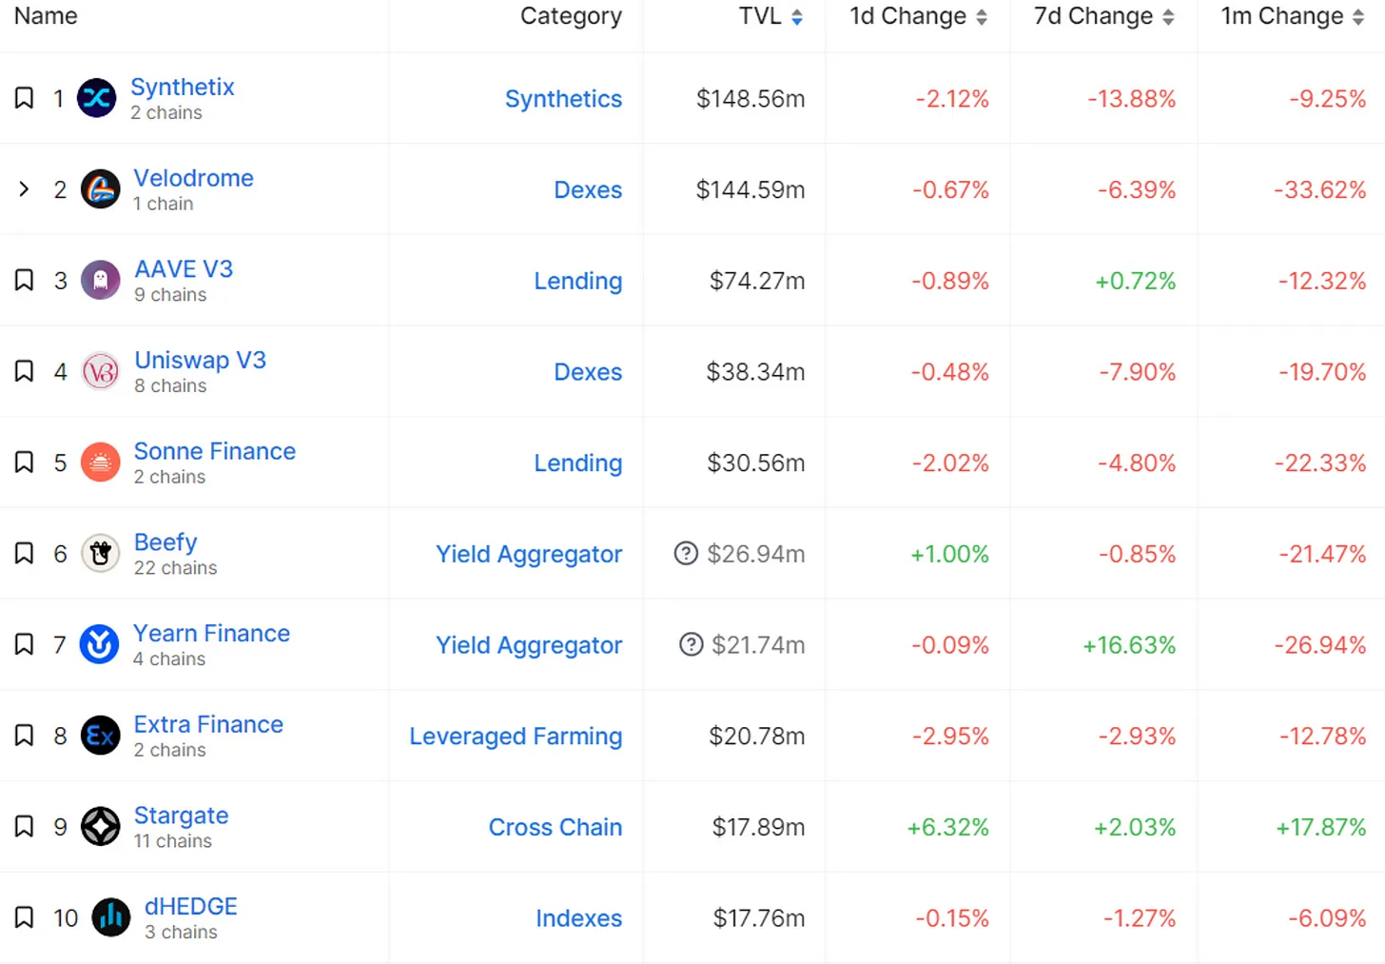Click the question mark beside Beefy TVL
The width and height of the screenshot is (1385, 964).
click(686, 553)
